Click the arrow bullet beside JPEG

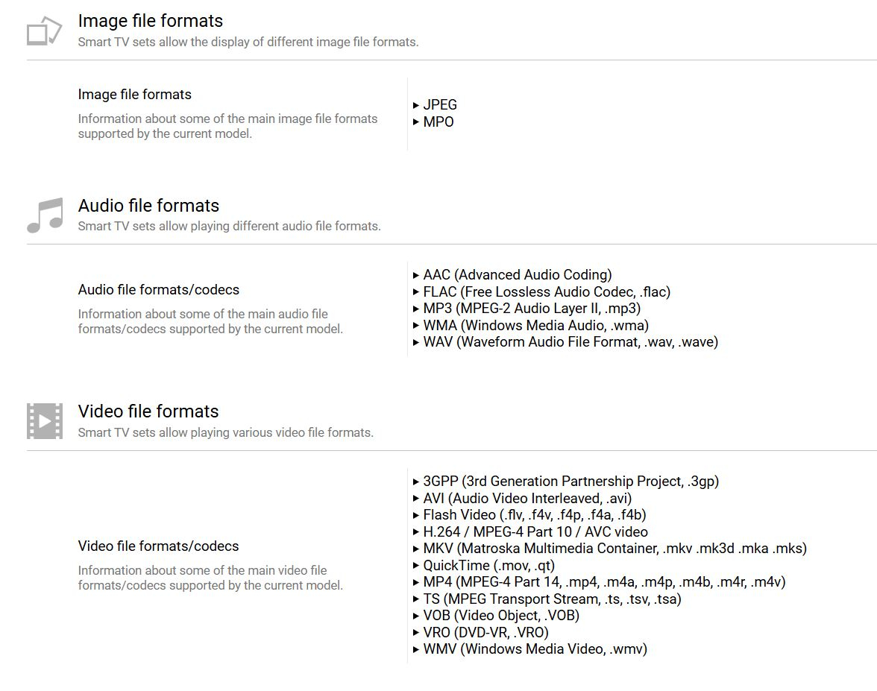click(416, 106)
